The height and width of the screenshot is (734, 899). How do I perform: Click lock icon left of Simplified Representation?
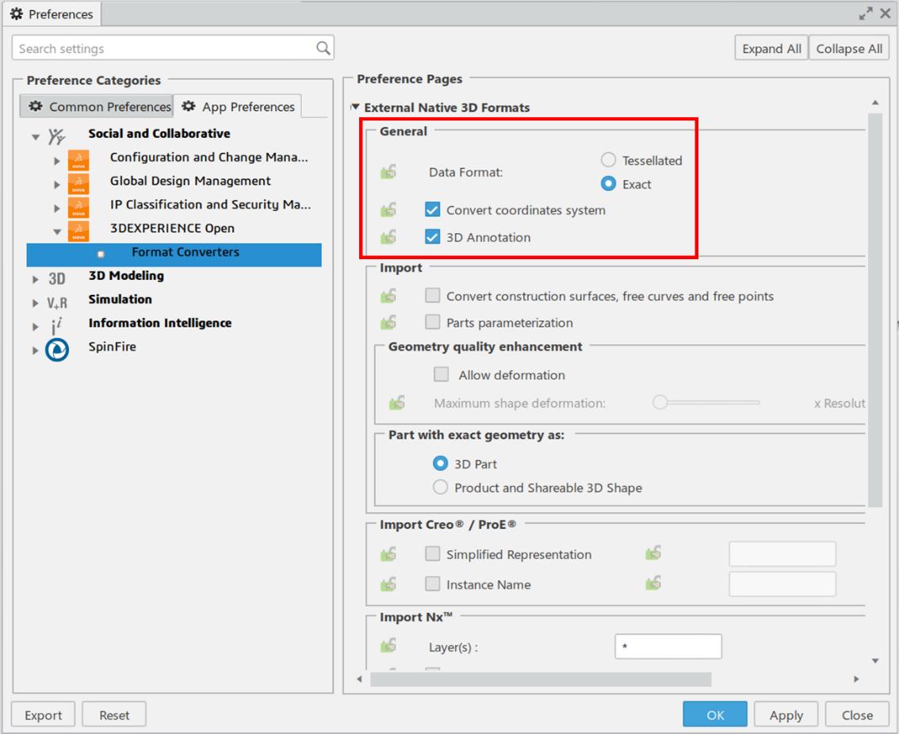tap(388, 554)
